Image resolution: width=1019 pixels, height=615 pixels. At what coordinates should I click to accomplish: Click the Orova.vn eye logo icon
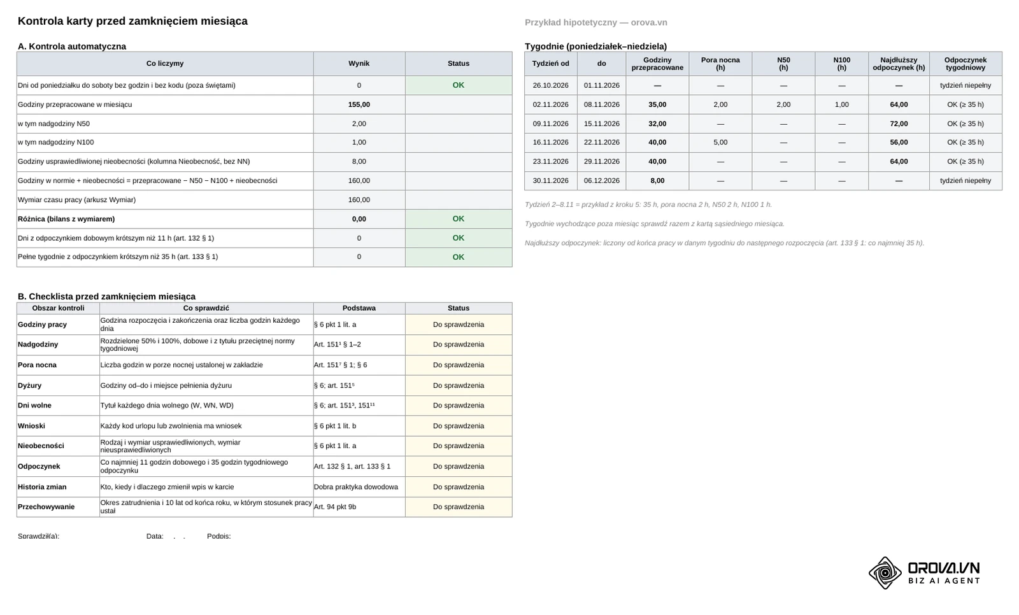click(885, 573)
